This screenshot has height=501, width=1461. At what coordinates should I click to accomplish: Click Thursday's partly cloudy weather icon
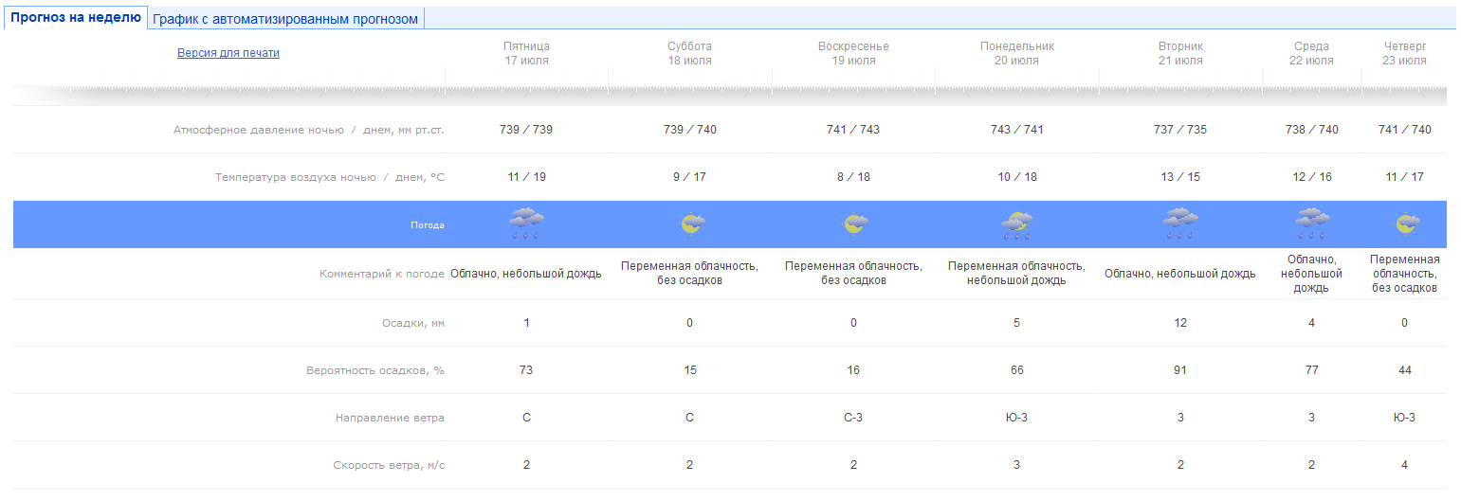coord(1406,224)
